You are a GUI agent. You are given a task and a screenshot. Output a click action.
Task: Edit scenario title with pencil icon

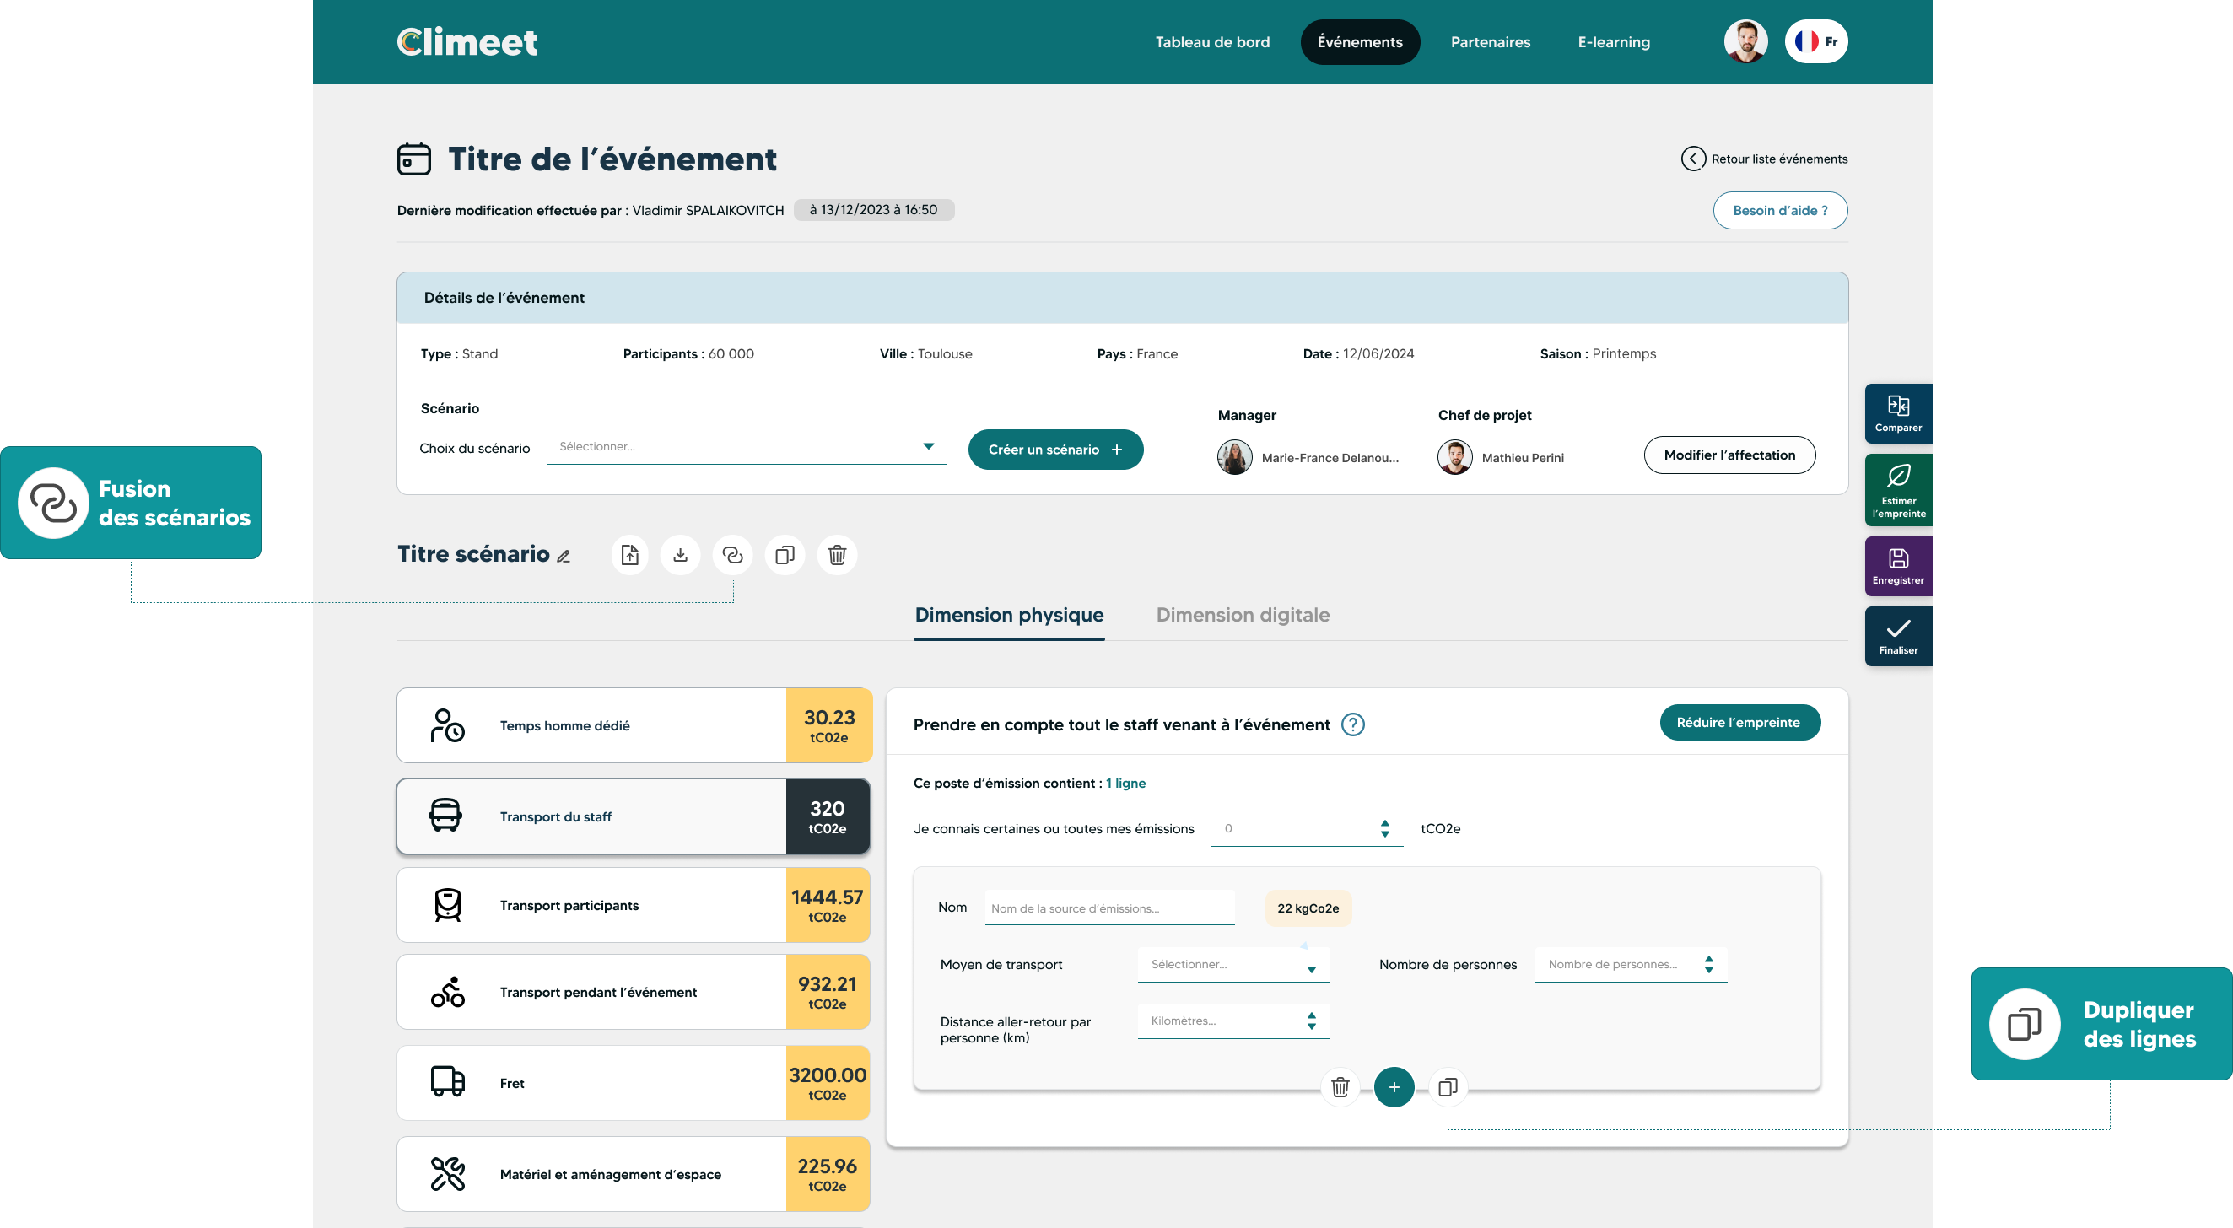[x=564, y=557]
